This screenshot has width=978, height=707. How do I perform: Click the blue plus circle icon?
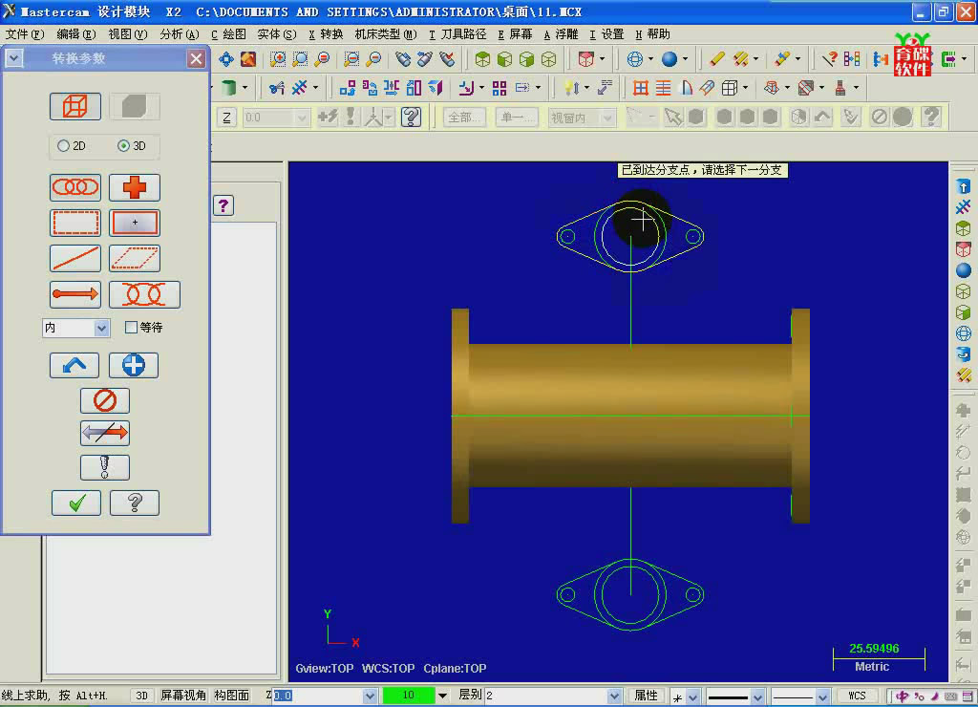[x=134, y=365]
